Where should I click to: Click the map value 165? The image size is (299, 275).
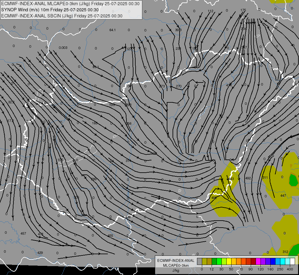tap(95, 123)
